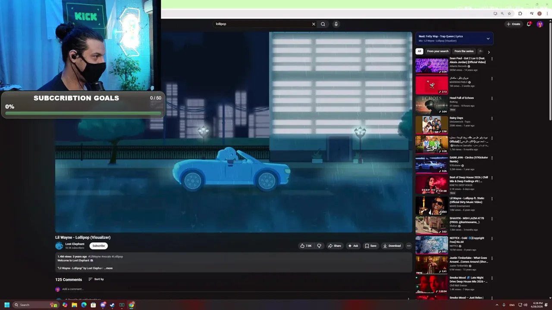The width and height of the screenshot is (552, 310).
Task: Launch Microsoft Edge from the taskbar
Action: coord(84,305)
